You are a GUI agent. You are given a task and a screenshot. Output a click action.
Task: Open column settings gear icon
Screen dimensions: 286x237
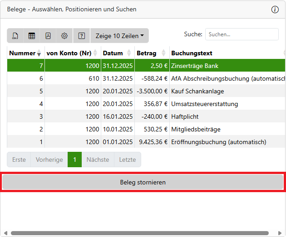[x=64, y=36]
